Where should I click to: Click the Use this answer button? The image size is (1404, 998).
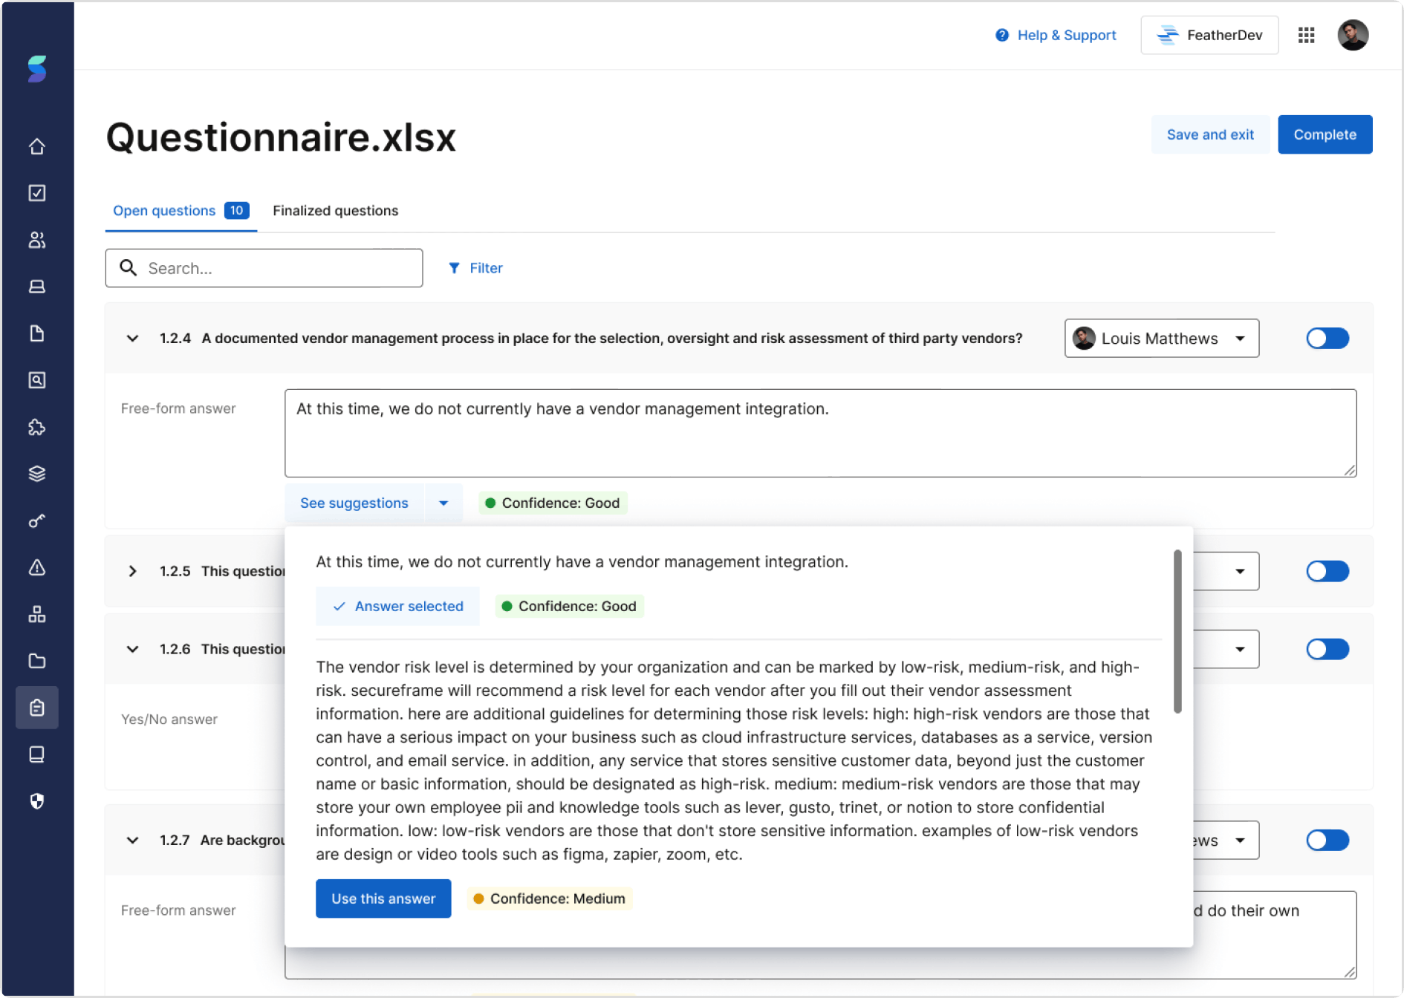click(x=383, y=898)
